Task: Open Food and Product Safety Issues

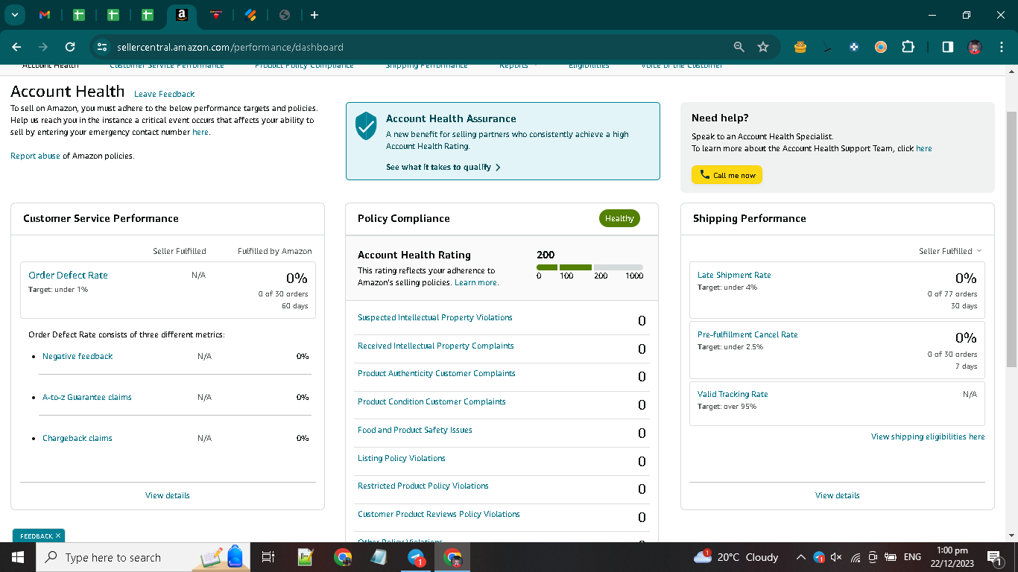Action: 415,430
